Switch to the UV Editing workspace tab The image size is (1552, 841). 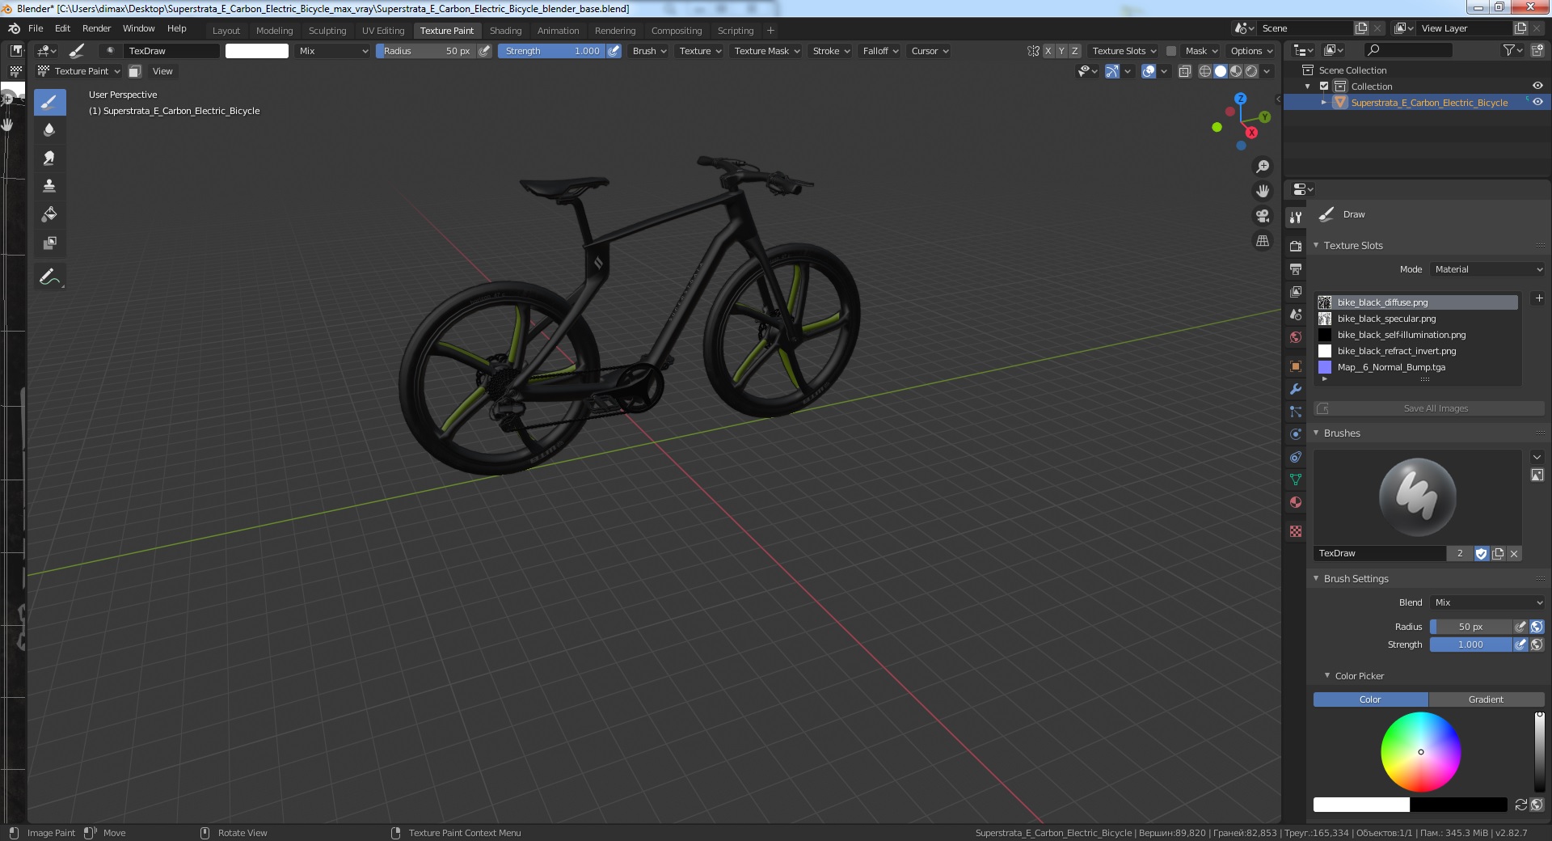point(383,31)
